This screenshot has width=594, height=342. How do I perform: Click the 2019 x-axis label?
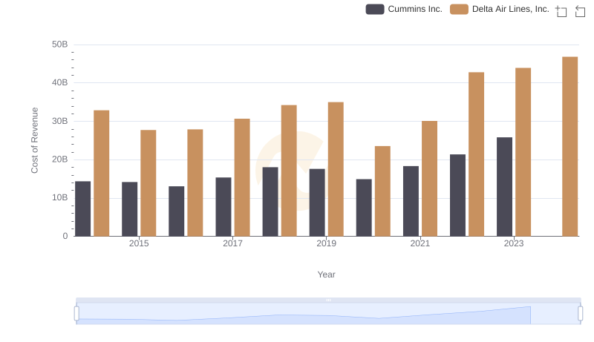coord(326,243)
